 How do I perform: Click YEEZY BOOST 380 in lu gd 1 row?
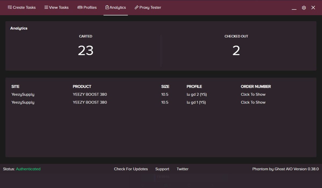click(90, 102)
